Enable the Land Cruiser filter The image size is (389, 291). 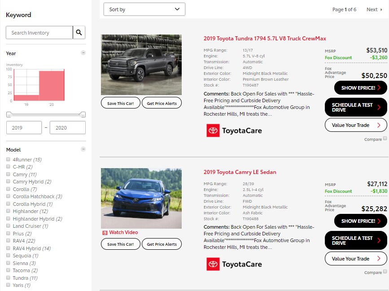click(8, 226)
